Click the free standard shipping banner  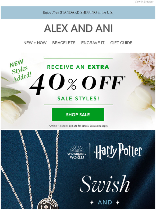(x=78, y=12)
